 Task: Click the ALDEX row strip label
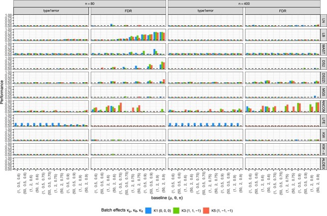pyautogui.click(x=323, y=163)
